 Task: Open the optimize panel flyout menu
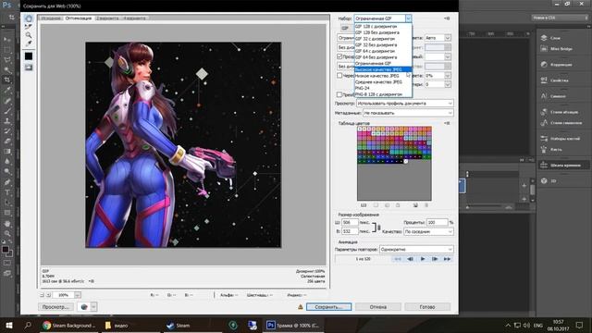(447, 18)
